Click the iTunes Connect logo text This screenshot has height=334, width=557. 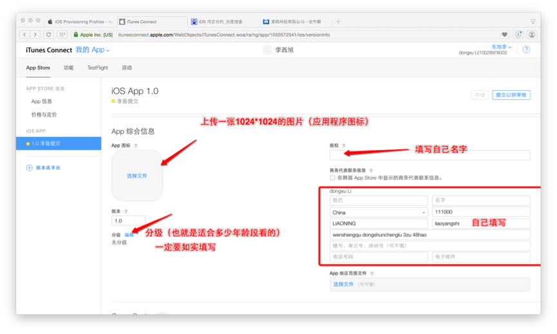(x=49, y=50)
